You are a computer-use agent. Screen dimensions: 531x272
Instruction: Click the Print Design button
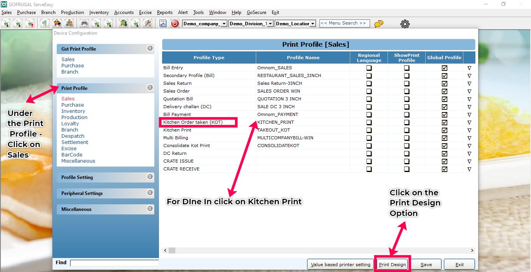point(392,265)
